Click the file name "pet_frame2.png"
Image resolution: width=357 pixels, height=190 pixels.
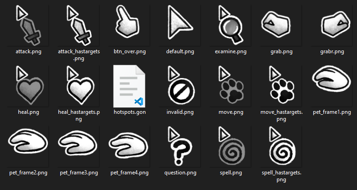coord(29,173)
